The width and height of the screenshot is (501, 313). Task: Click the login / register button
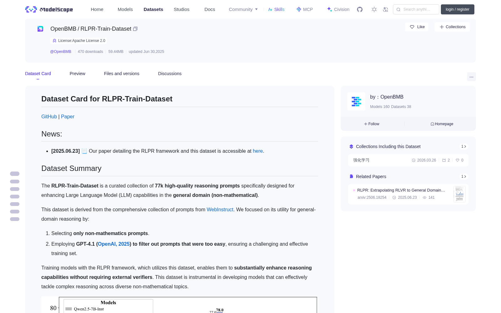(x=457, y=9)
